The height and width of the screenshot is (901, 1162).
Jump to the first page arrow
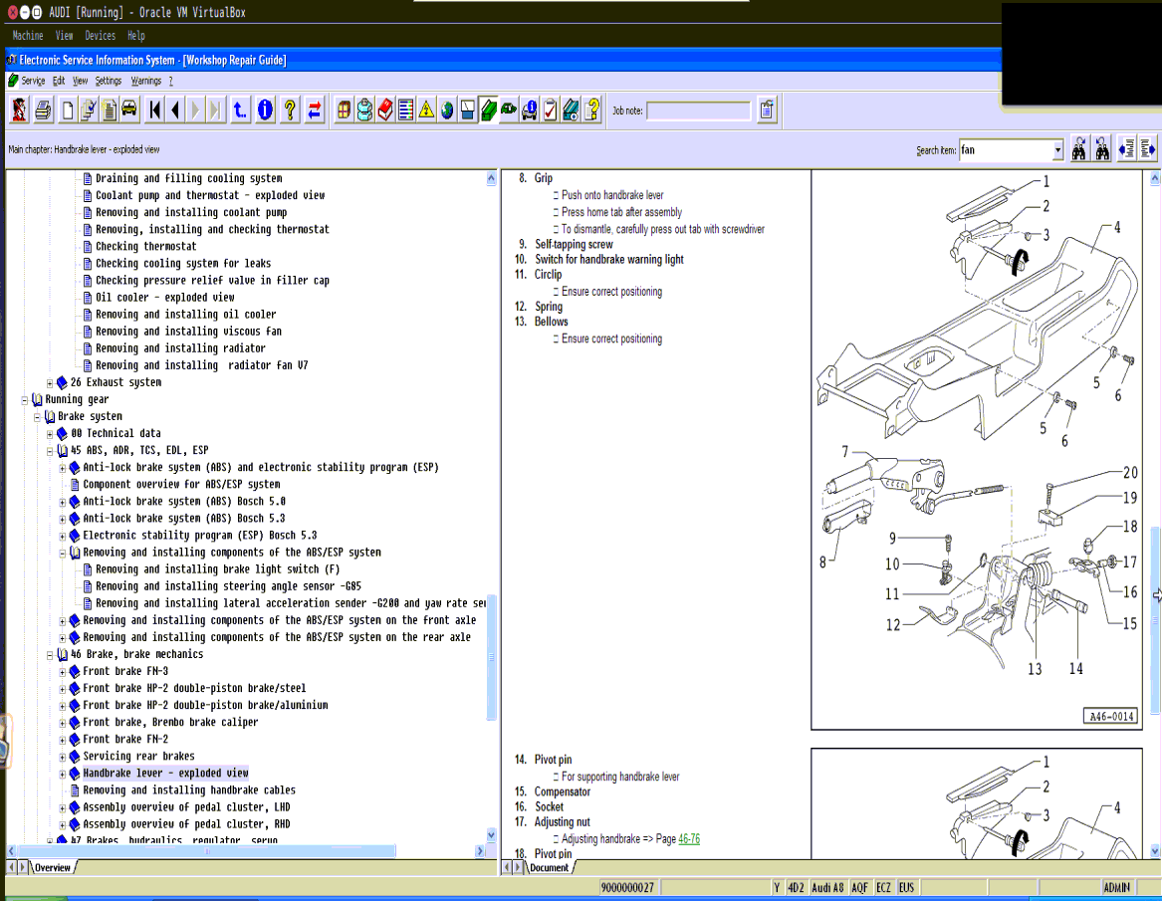[x=154, y=111]
